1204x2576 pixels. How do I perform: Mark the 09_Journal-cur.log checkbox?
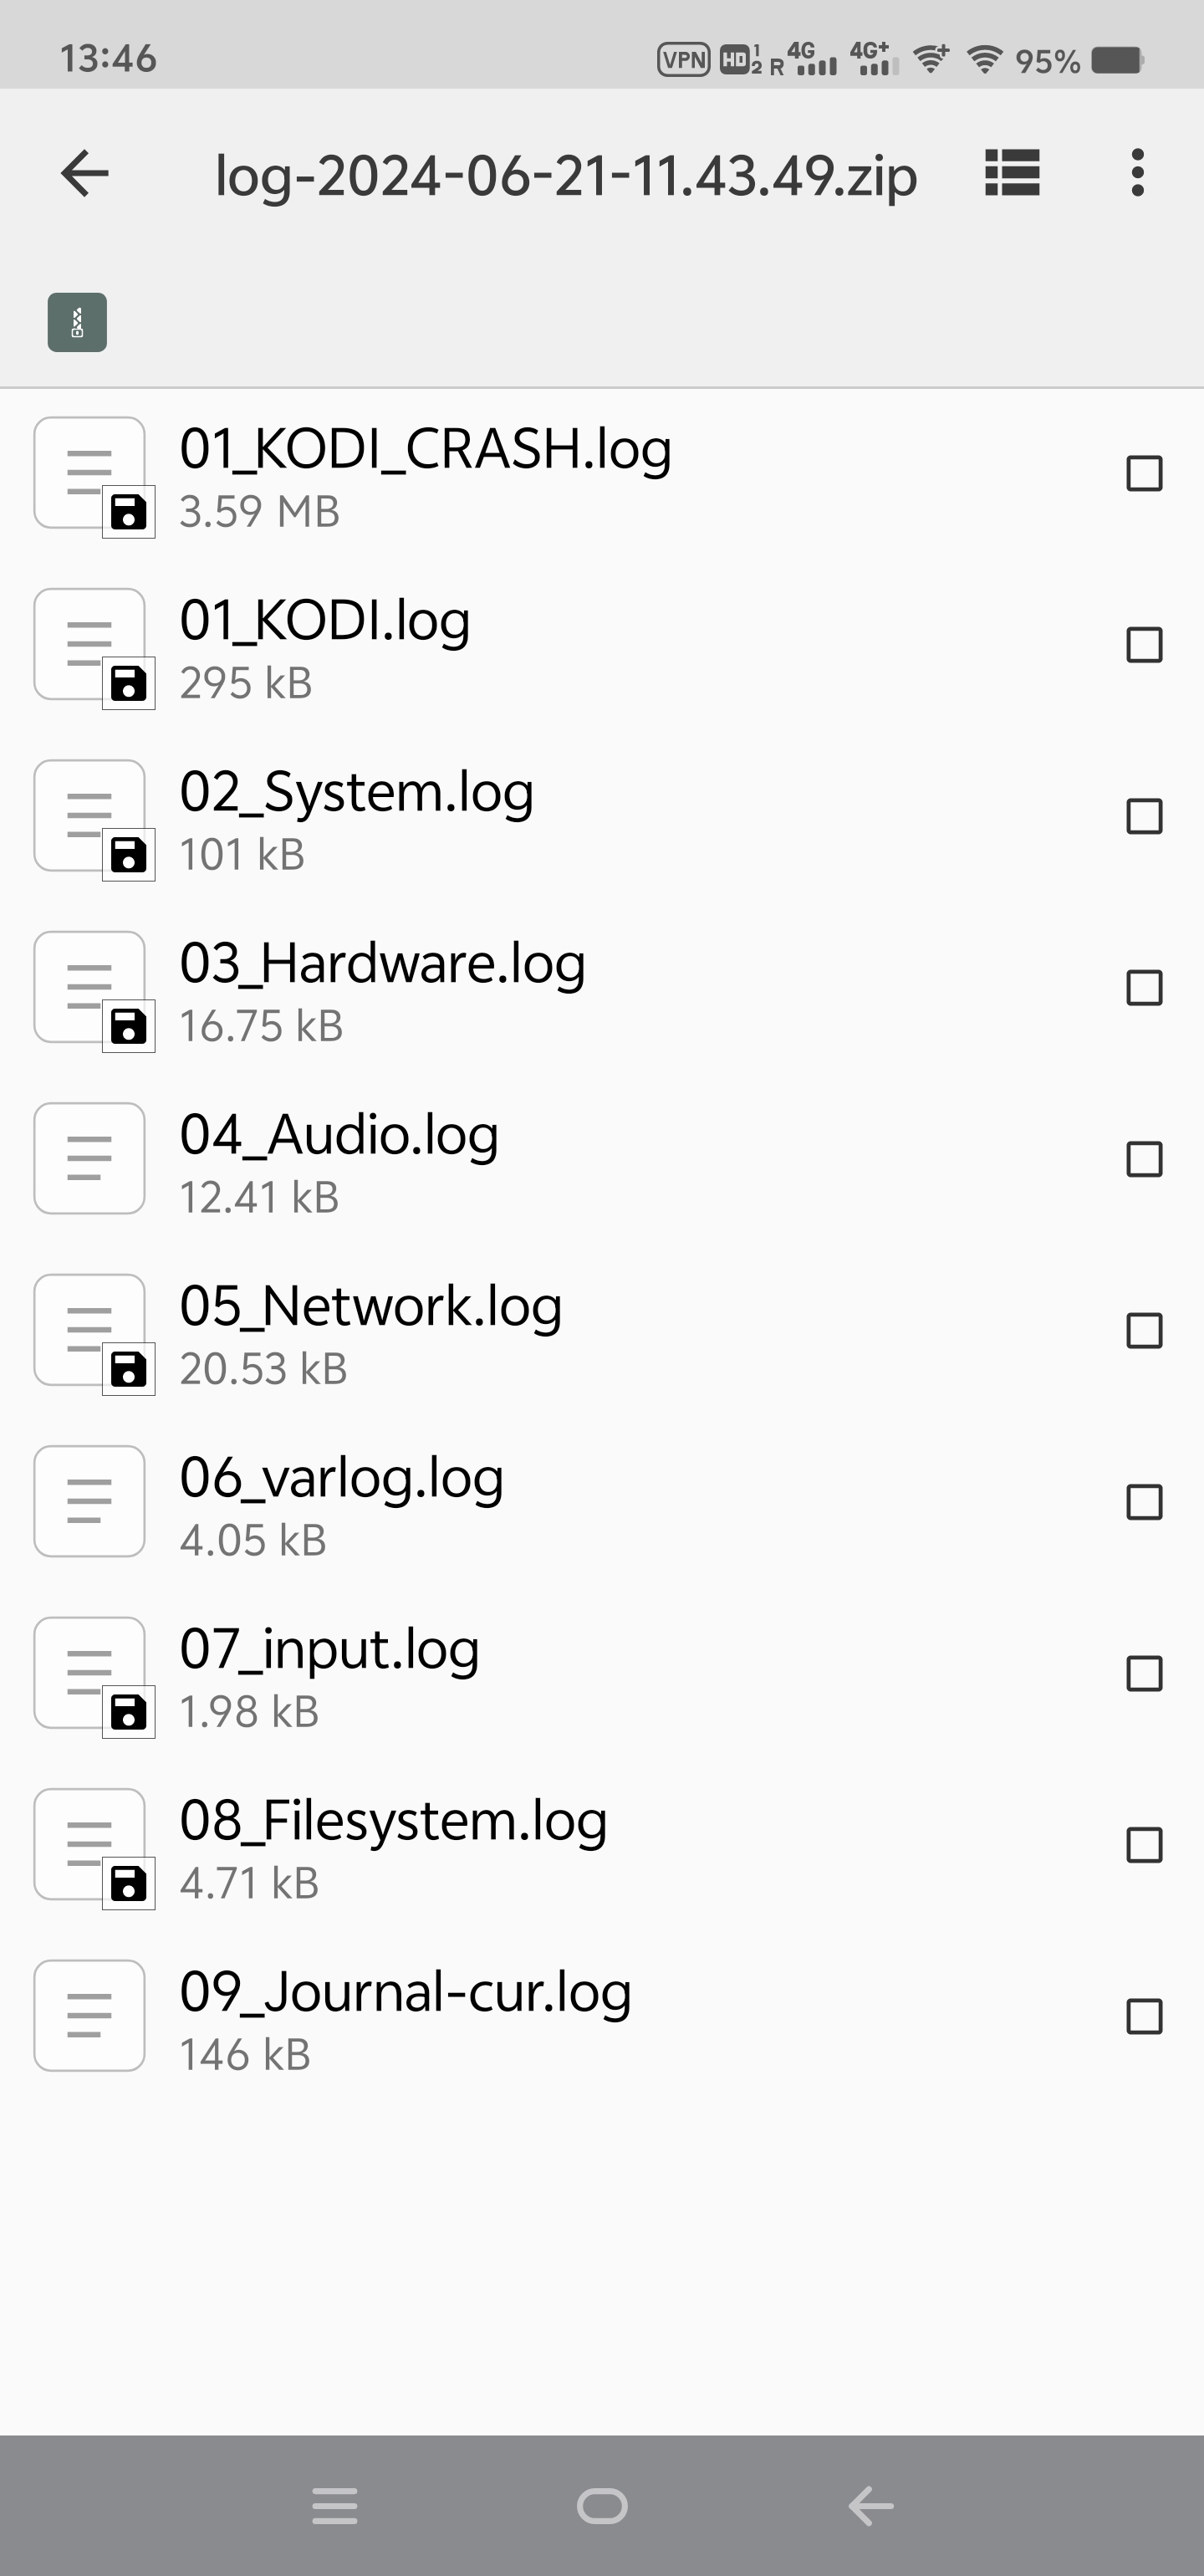click(x=1144, y=2016)
